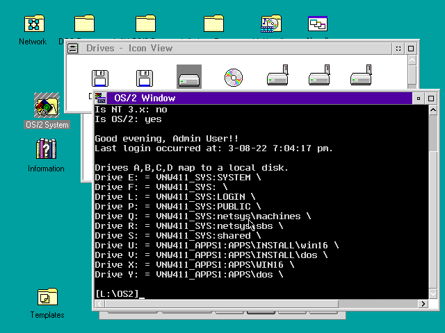Maximize the Drives - Icon View window

[x=412, y=49]
